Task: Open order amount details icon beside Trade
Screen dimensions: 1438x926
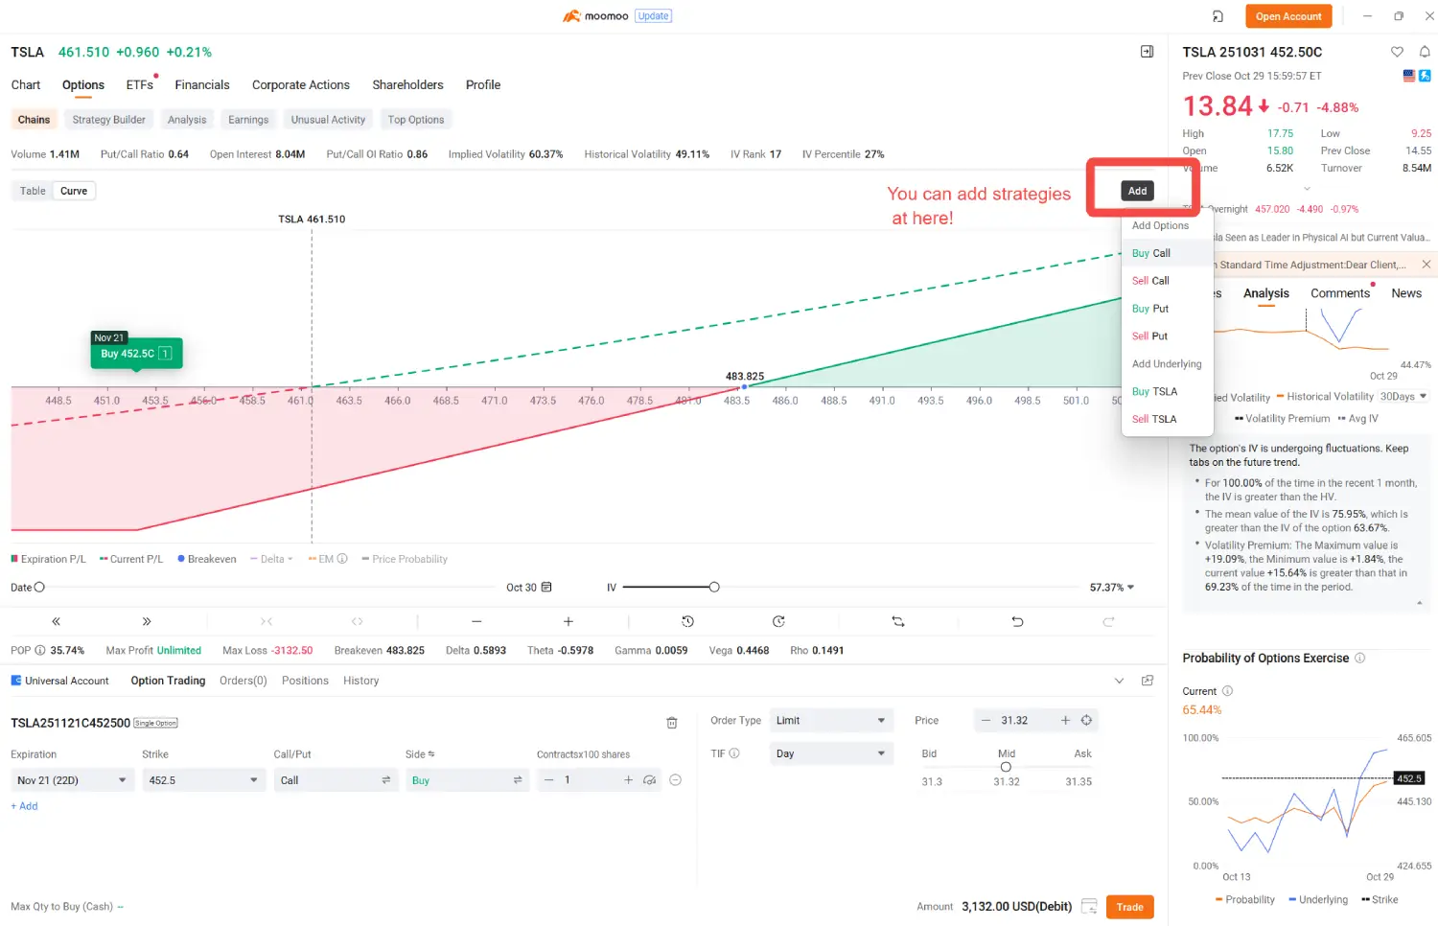Action: point(1089,906)
